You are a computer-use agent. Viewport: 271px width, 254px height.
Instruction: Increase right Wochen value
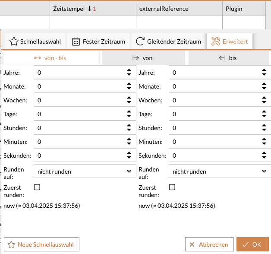pos(264,98)
